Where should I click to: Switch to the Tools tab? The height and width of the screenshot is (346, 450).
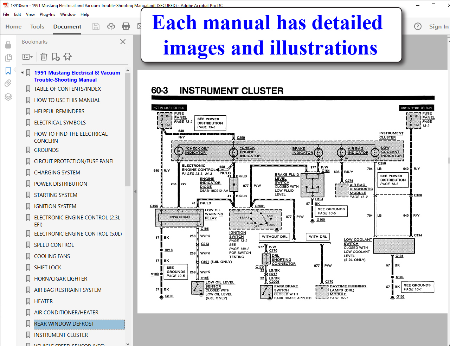37,26
